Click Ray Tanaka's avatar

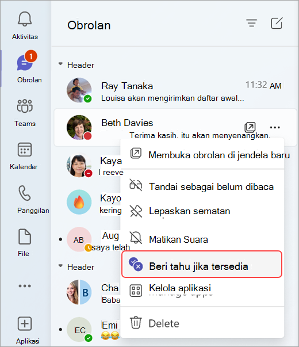79,90
